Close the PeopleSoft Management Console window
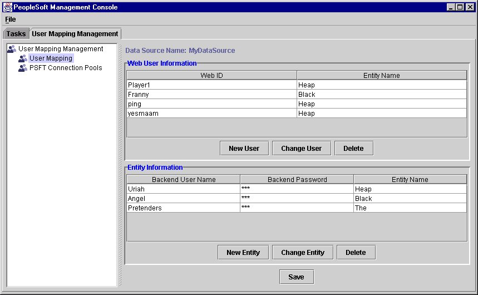 pos(470,7)
